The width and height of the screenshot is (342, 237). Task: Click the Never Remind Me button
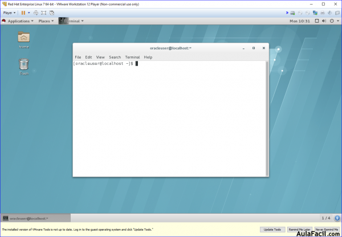pyautogui.click(x=327, y=230)
